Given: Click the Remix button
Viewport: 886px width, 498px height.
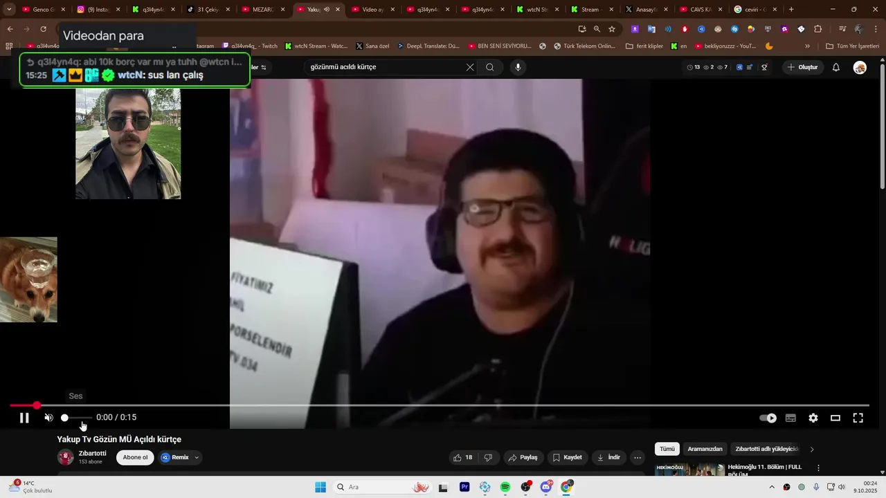Looking at the screenshot, I should [176, 457].
